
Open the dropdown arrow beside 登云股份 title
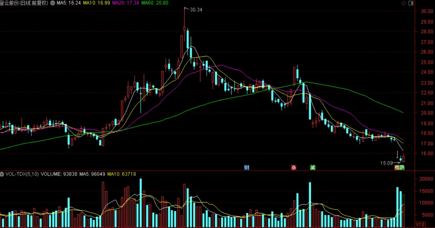pos(52,3)
